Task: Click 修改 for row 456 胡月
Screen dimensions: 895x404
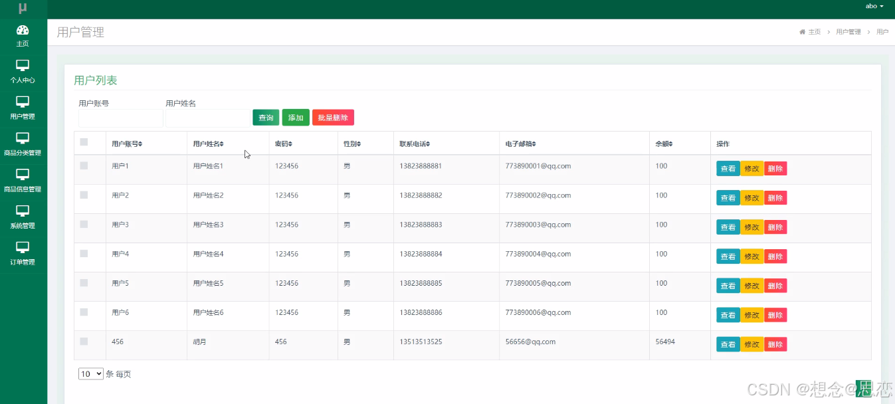Action: (x=752, y=344)
